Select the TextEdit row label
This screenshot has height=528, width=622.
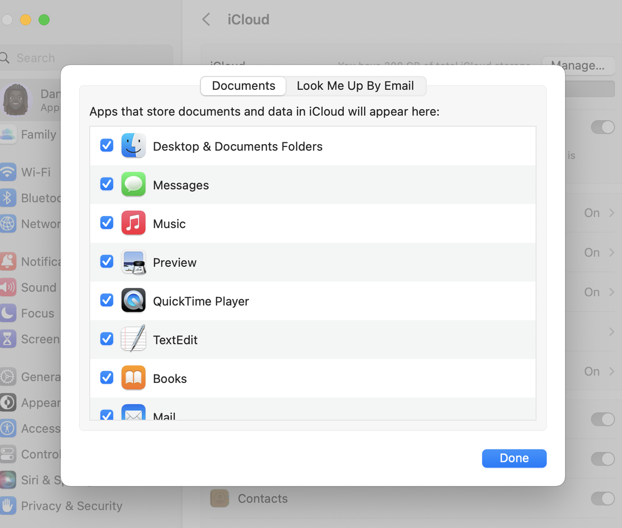(x=175, y=340)
